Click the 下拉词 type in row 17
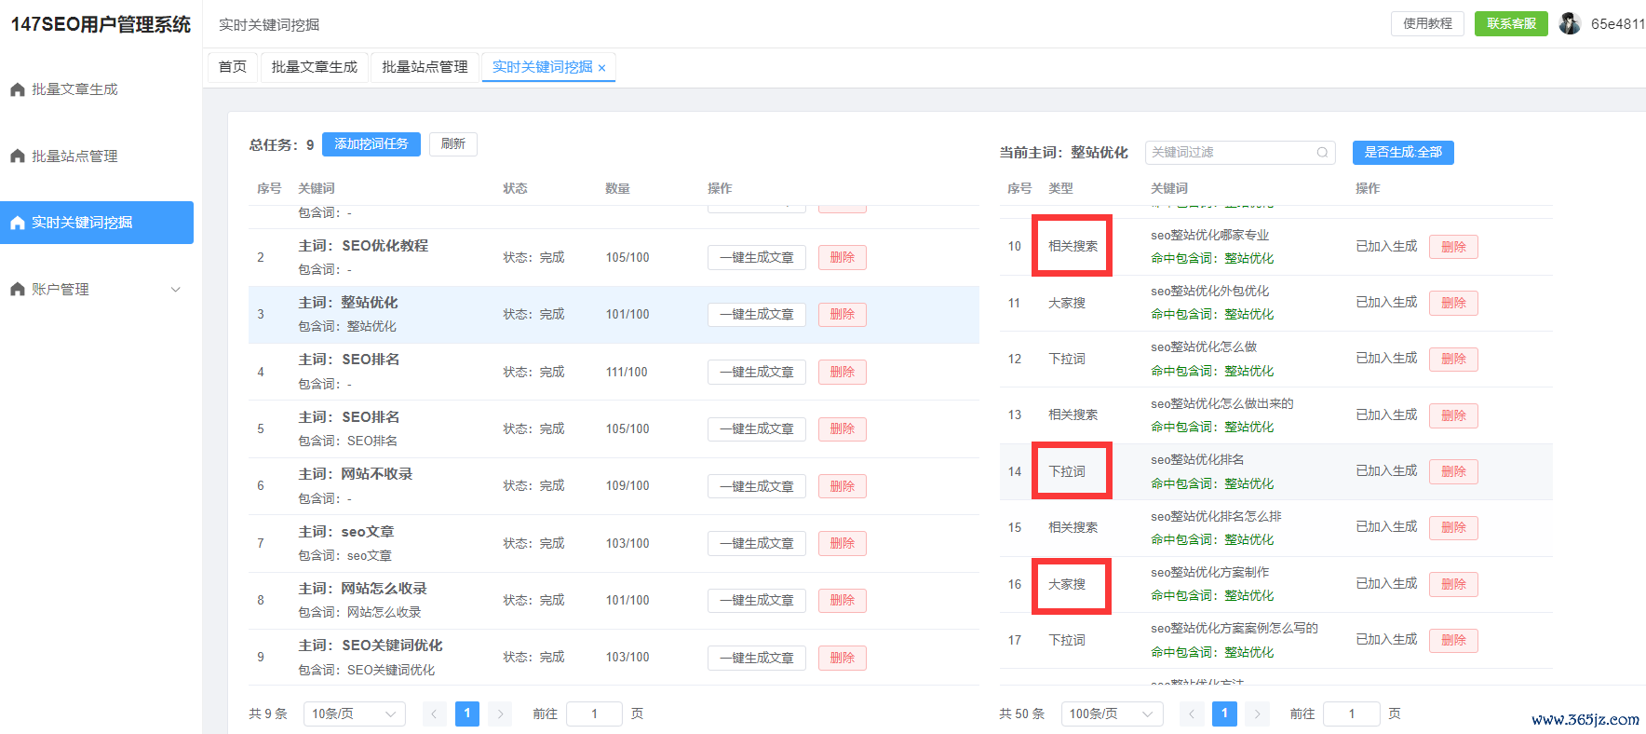The width and height of the screenshot is (1646, 734). 1067,641
